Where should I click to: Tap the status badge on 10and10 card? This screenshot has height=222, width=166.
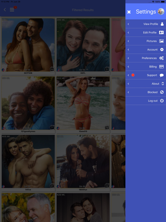pos(58,128)
